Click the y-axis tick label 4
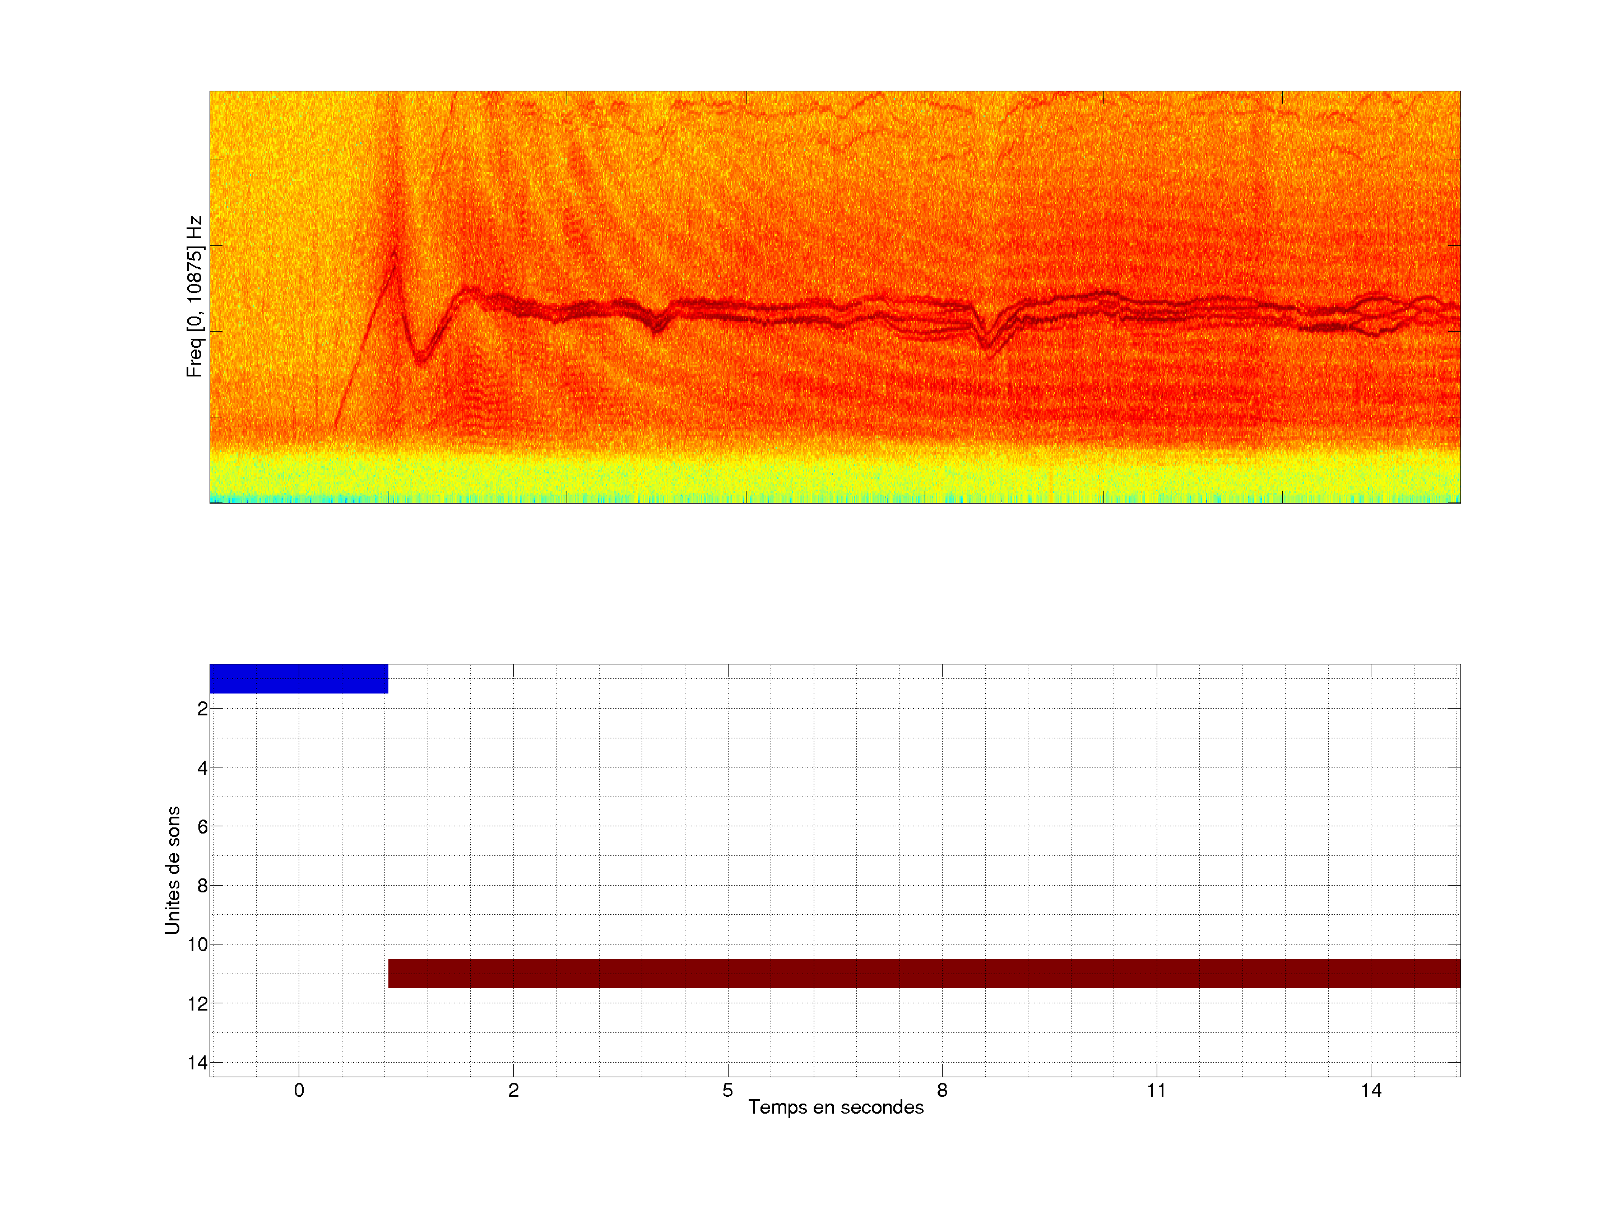The width and height of the screenshot is (1614, 1210). [x=202, y=768]
